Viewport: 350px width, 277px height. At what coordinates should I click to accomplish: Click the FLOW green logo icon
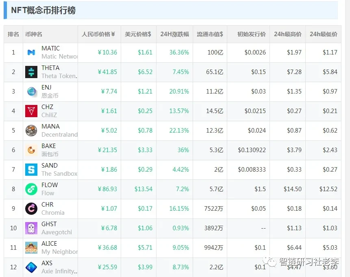coord(31,189)
